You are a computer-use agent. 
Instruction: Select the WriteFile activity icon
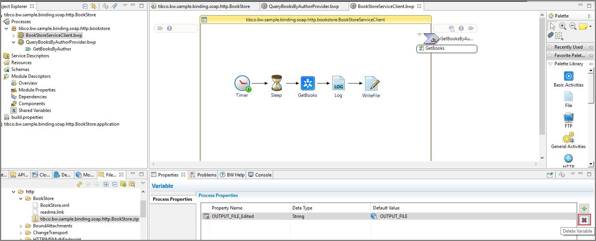pyautogui.click(x=372, y=83)
